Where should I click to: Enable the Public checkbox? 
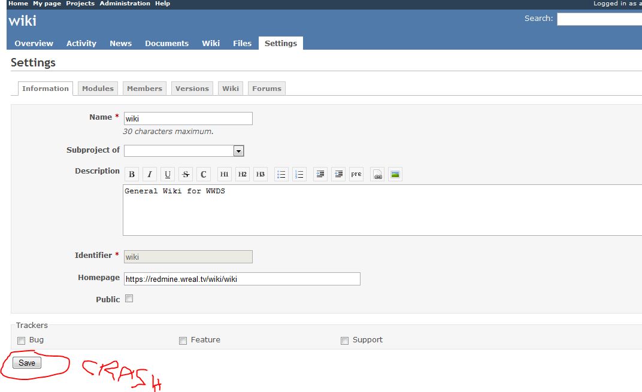coord(129,299)
